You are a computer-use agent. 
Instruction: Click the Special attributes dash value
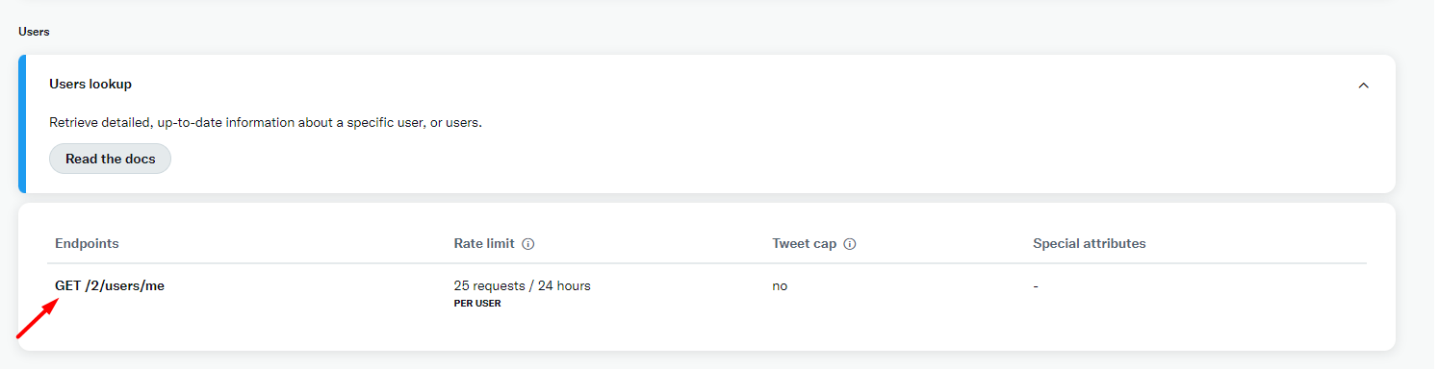pyautogui.click(x=1036, y=285)
